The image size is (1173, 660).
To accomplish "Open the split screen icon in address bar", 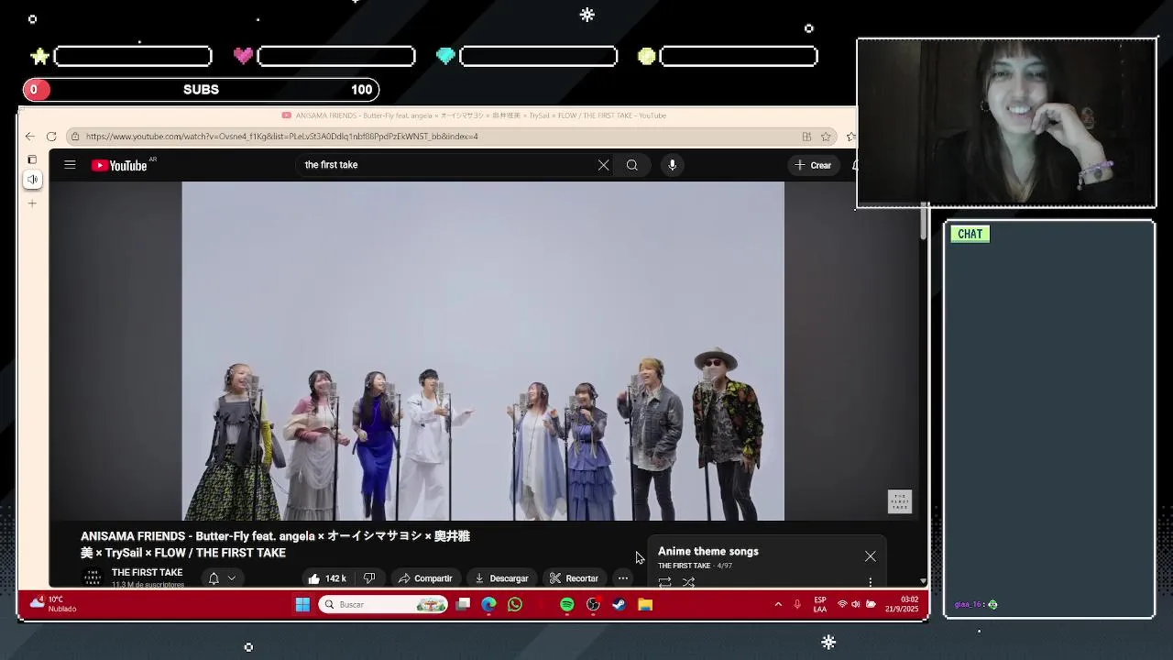I will click(806, 137).
